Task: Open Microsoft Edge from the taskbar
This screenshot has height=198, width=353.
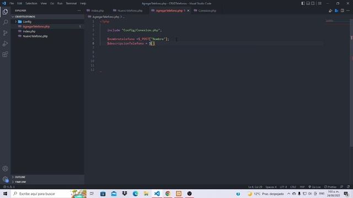Action: [135, 194]
